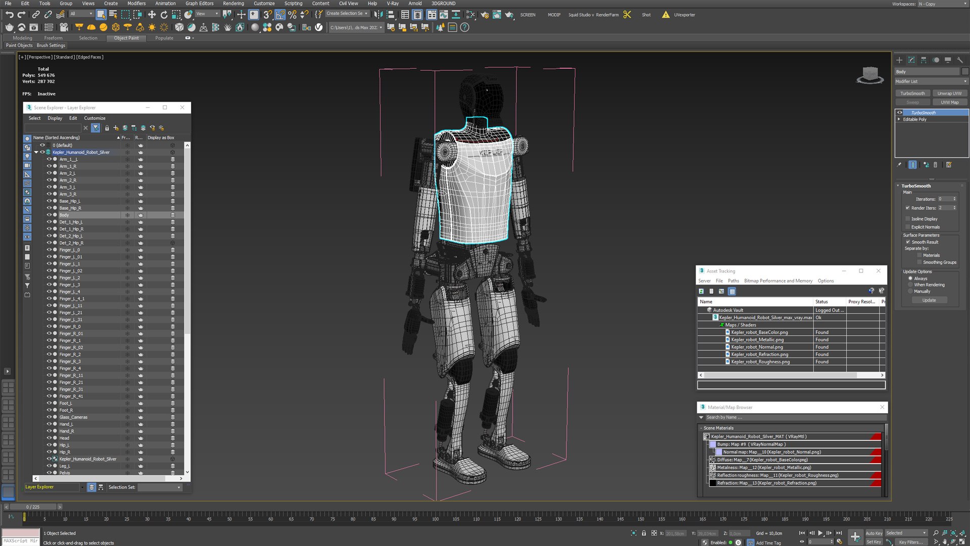Select the Move transform tool
Viewport: 970px width, 546px height.
(152, 15)
